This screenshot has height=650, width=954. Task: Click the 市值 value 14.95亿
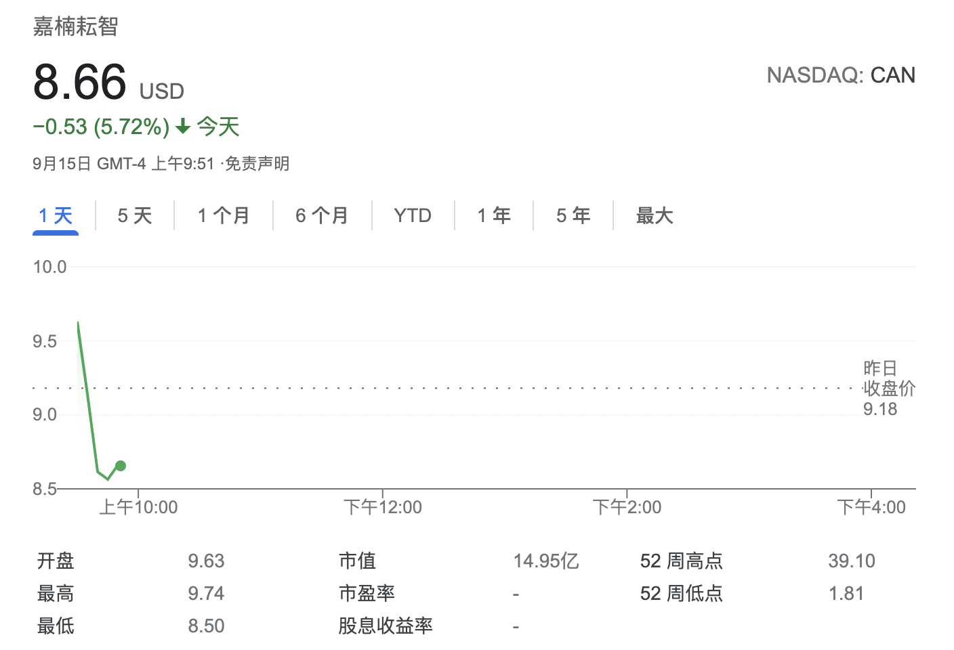pos(546,561)
